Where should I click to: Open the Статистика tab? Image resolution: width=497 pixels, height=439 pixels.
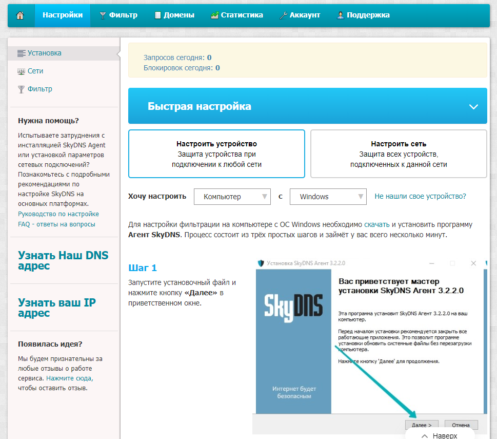pyautogui.click(x=237, y=15)
